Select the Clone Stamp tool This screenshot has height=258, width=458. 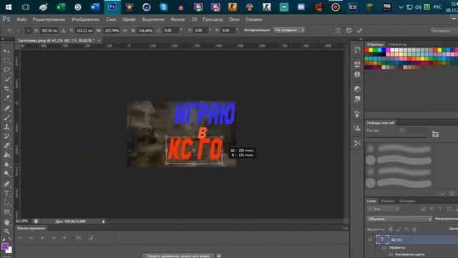(6, 127)
